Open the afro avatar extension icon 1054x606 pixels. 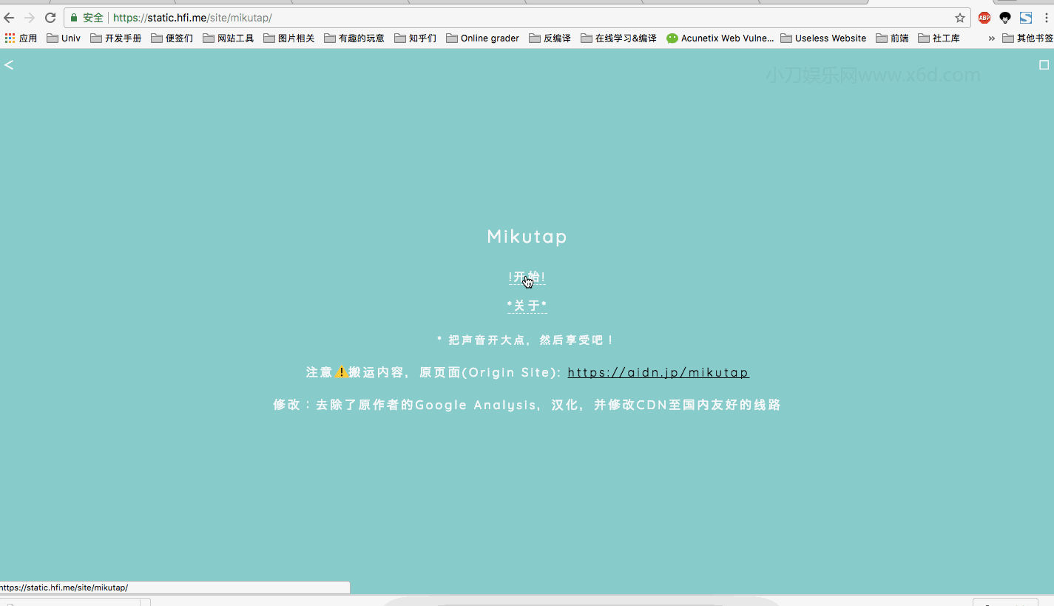pyautogui.click(x=1004, y=17)
